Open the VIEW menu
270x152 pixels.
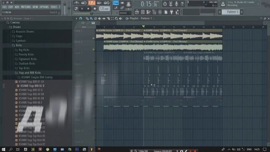pyautogui.click(x=35, y=7)
